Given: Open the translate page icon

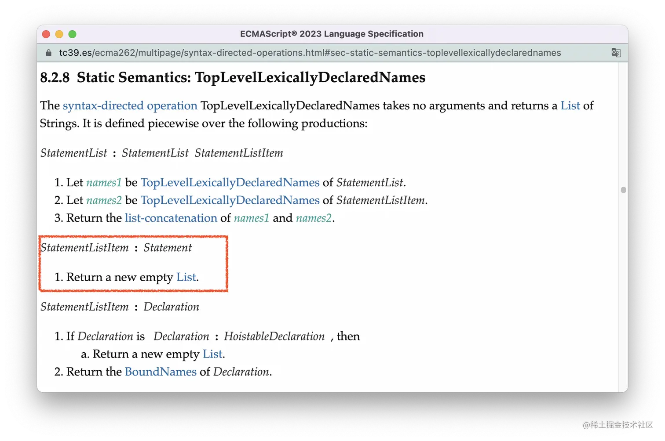Looking at the screenshot, I should [x=616, y=53].
